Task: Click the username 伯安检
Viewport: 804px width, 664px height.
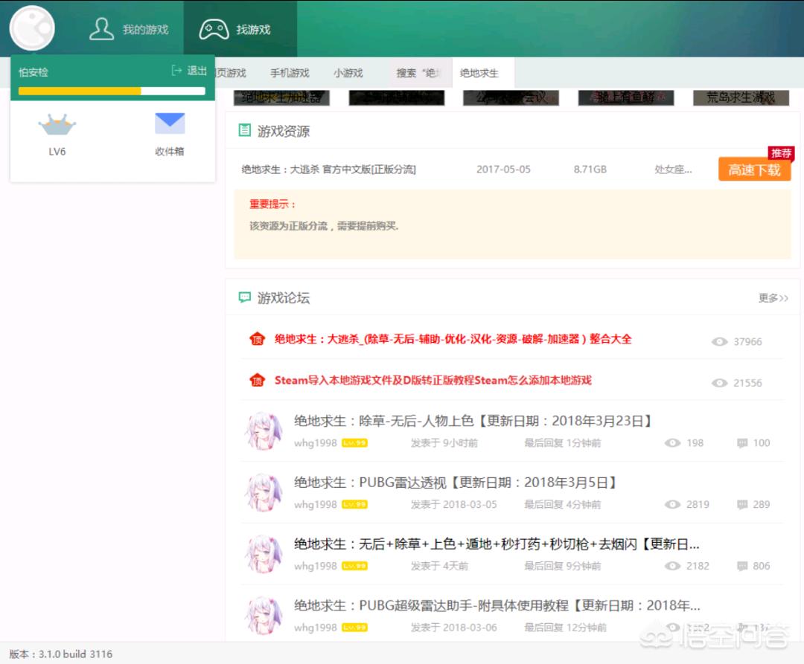Action: (33, 72)
